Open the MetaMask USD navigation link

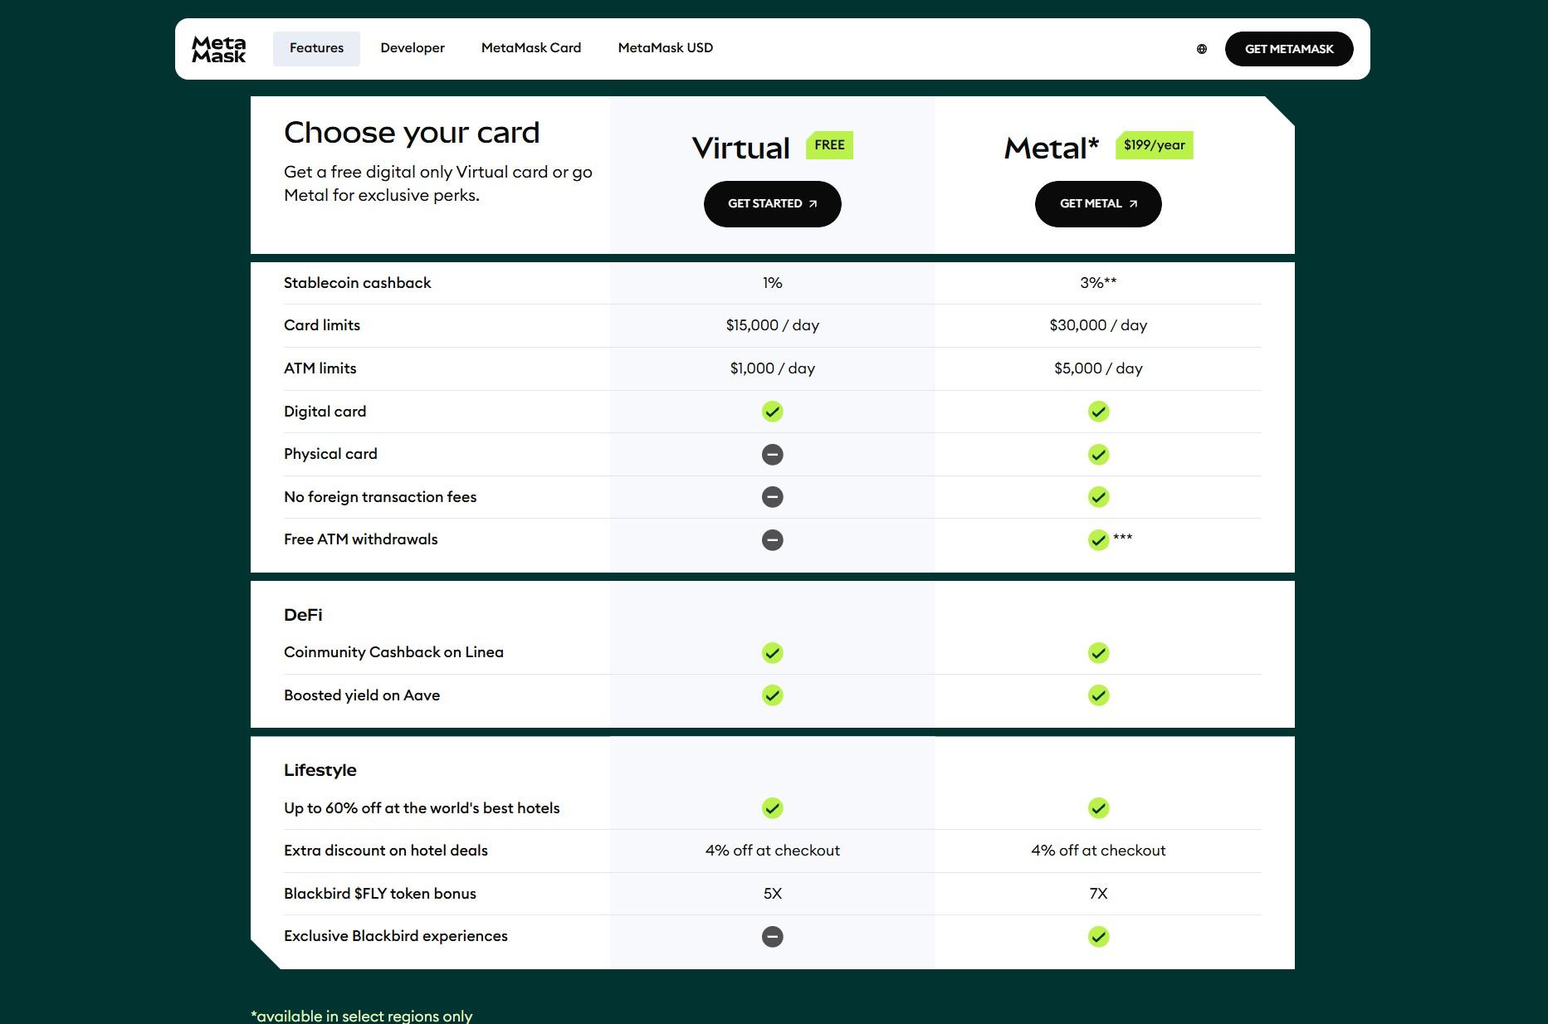(665, 47)
